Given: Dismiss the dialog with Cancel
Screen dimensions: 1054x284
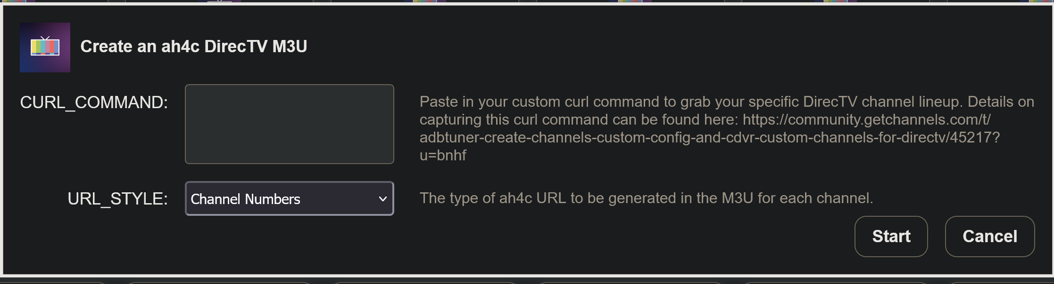Looking at the screenshot, I should 989,237.
